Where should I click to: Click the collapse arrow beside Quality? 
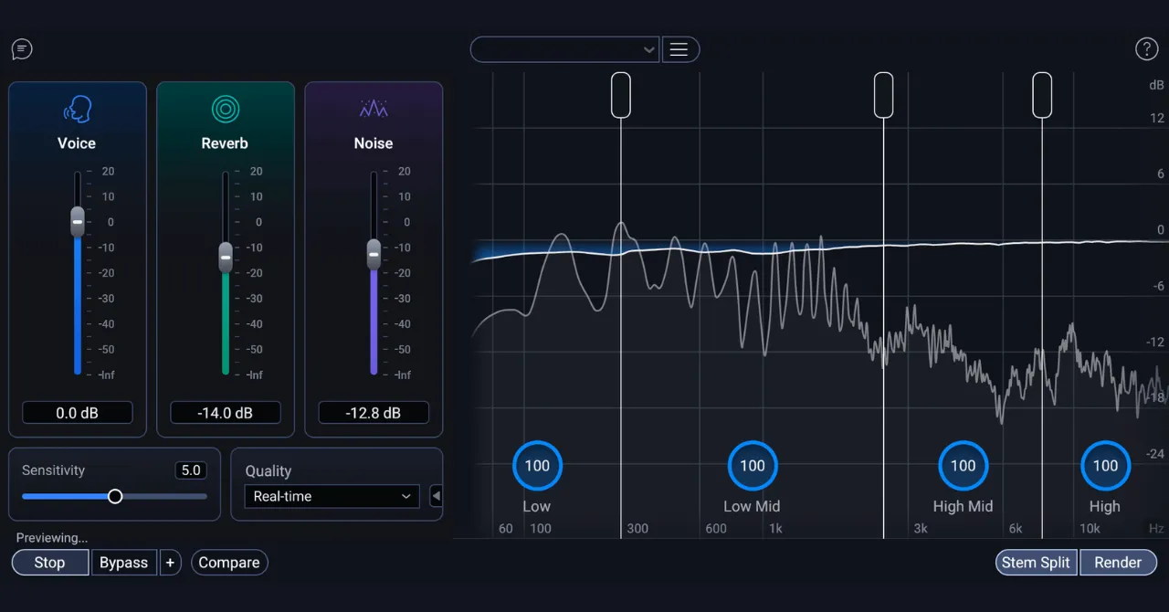(x=436, y=496)
